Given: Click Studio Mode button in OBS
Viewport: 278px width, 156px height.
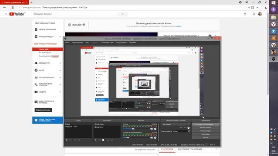Looking at the screenshot, I should (x=205, y=131).
